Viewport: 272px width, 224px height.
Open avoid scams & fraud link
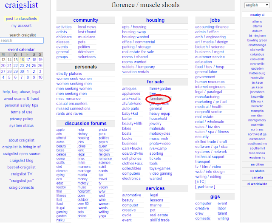coord(21,99)
